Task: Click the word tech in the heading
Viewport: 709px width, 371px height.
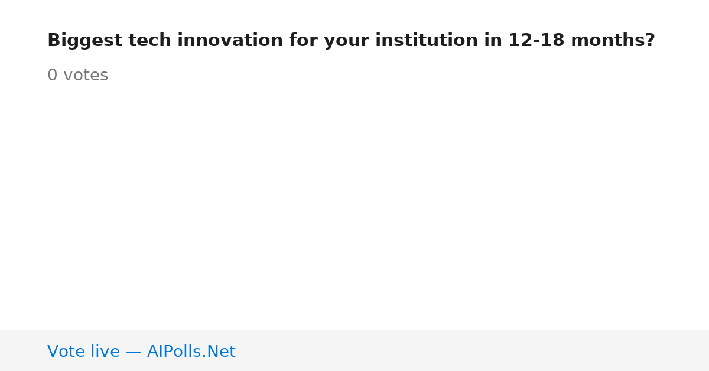Action: (x=149, y=41)
